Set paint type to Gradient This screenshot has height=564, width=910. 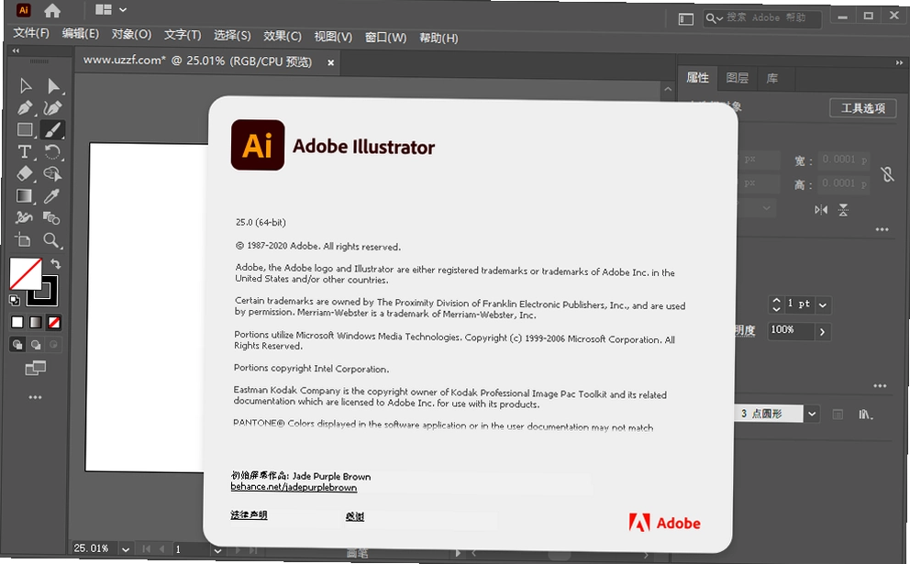click(x=36, y=322)
